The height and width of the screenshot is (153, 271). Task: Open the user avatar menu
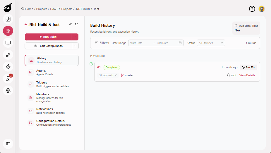[x=262, y=9]
